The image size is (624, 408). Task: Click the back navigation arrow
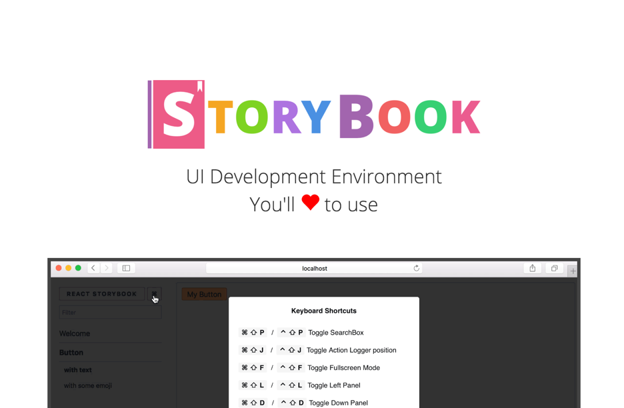93,268
